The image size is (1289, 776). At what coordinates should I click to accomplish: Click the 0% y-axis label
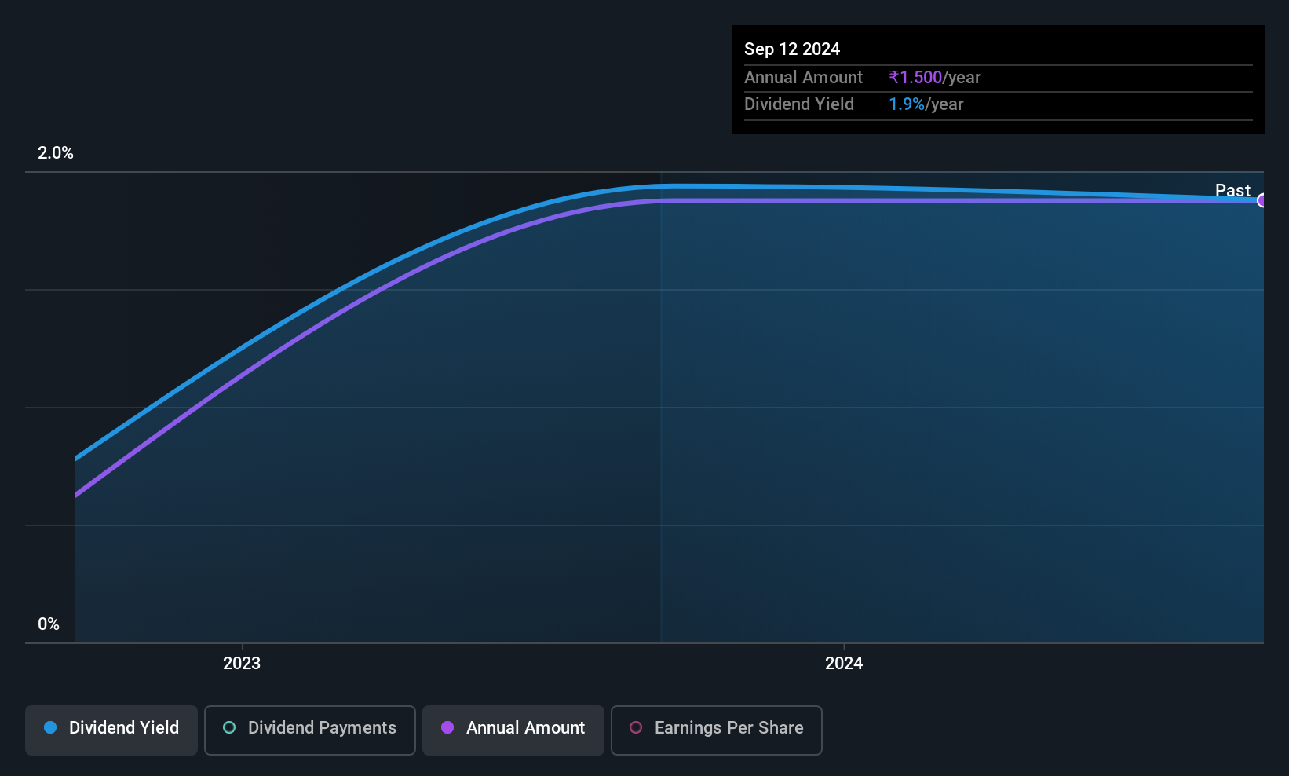(49, 624)
